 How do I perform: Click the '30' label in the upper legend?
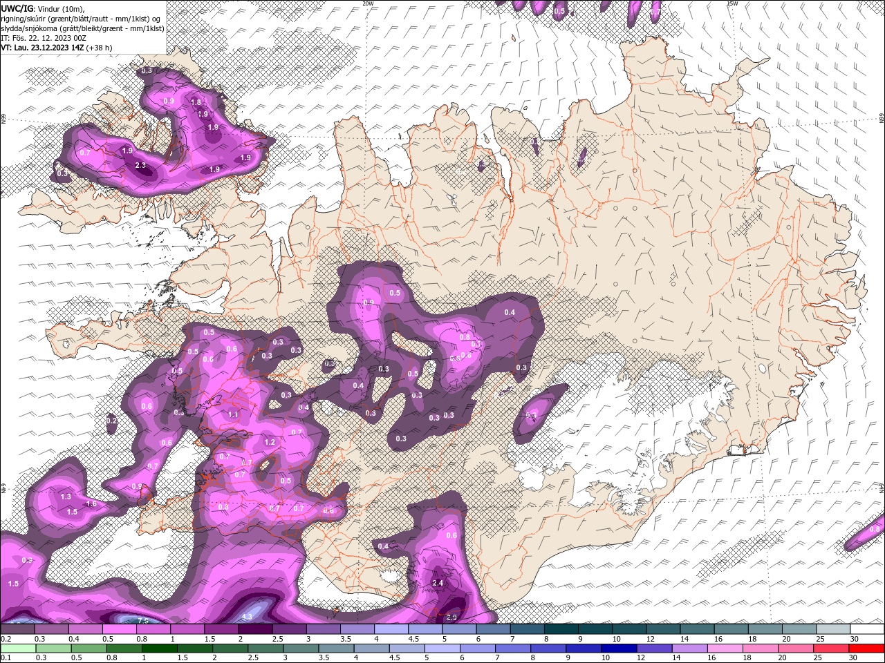point(855,639)
